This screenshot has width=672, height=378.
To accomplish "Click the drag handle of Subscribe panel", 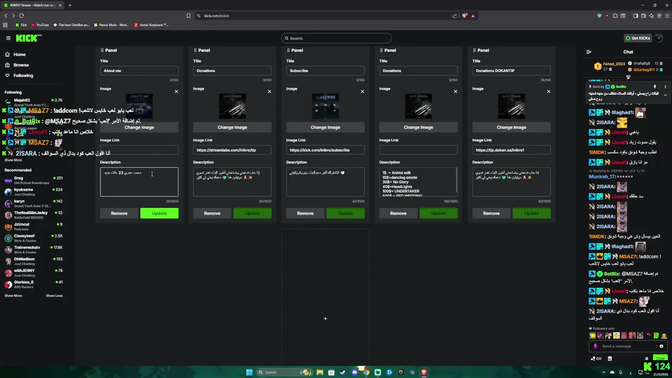I will (288, 50).
